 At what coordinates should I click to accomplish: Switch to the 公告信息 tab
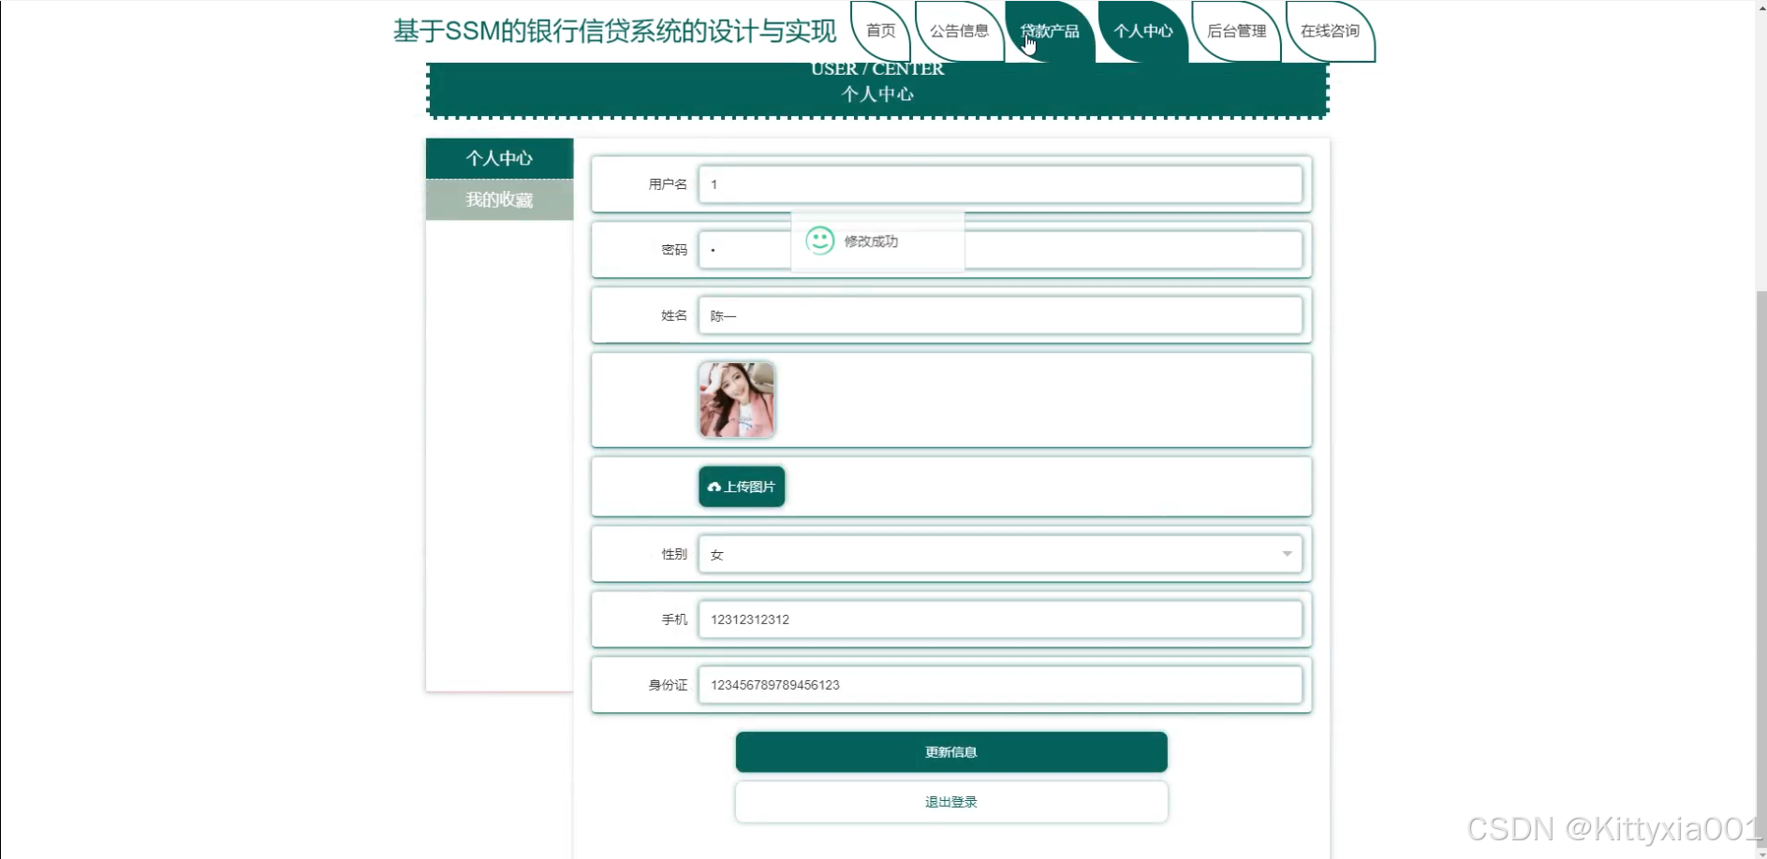point(959,31)
